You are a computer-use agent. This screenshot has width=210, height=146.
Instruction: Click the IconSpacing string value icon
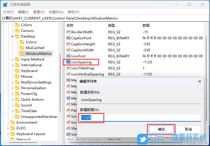point(68,62)
